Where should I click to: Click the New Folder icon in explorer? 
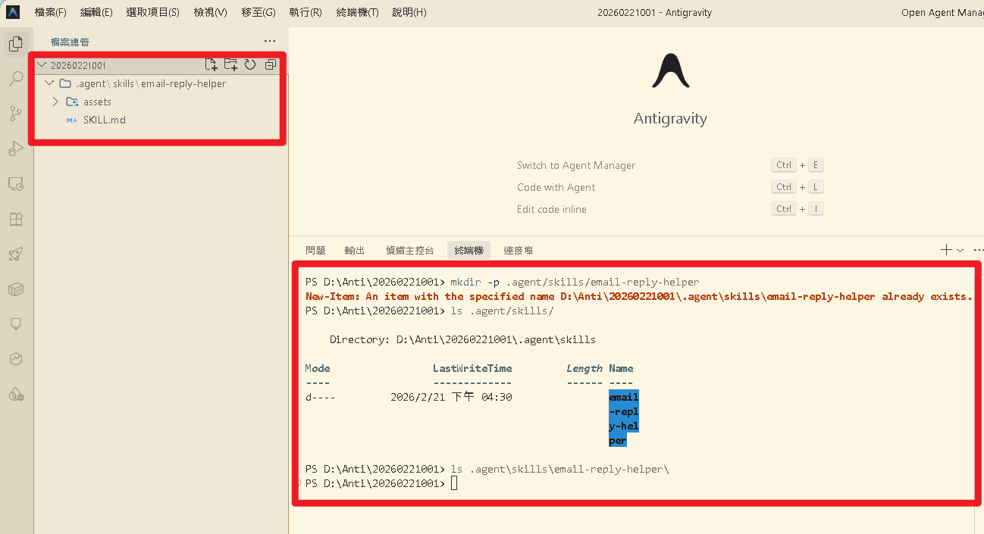(230, 65)
